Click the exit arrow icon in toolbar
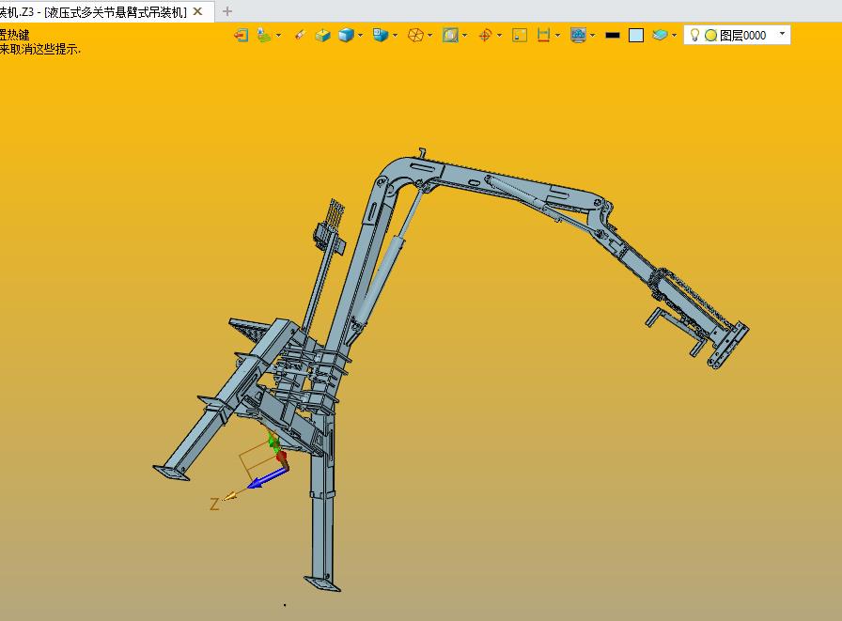This screenshot has width=842, height=621. (242, 36)
